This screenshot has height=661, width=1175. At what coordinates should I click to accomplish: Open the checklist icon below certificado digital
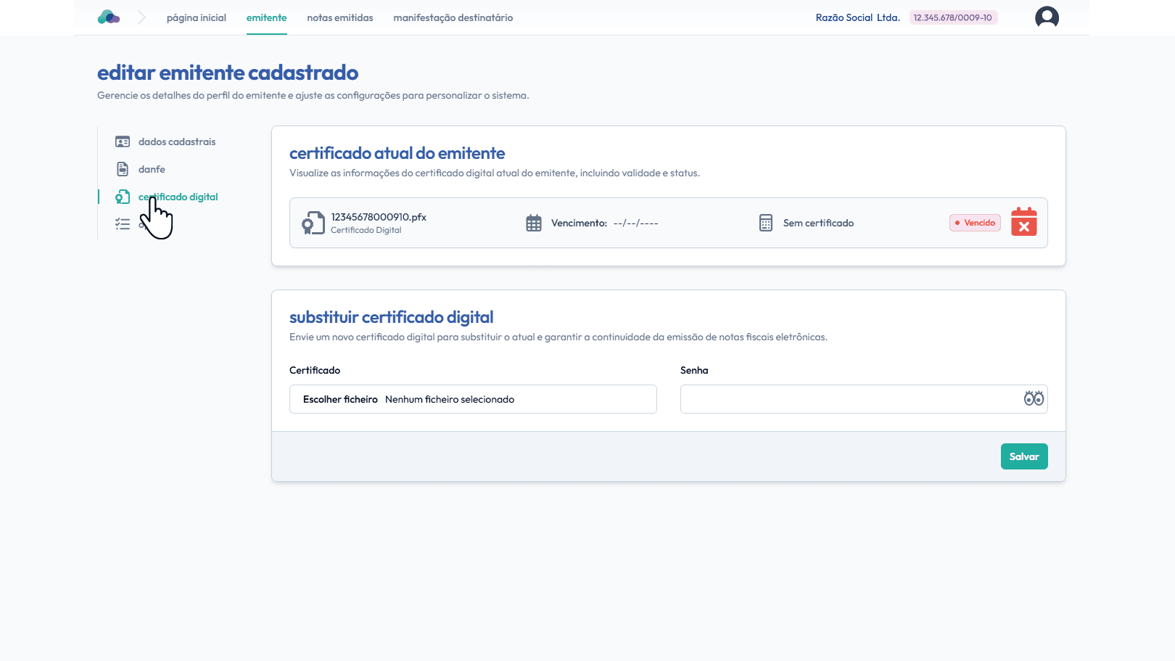click(122, 224)
